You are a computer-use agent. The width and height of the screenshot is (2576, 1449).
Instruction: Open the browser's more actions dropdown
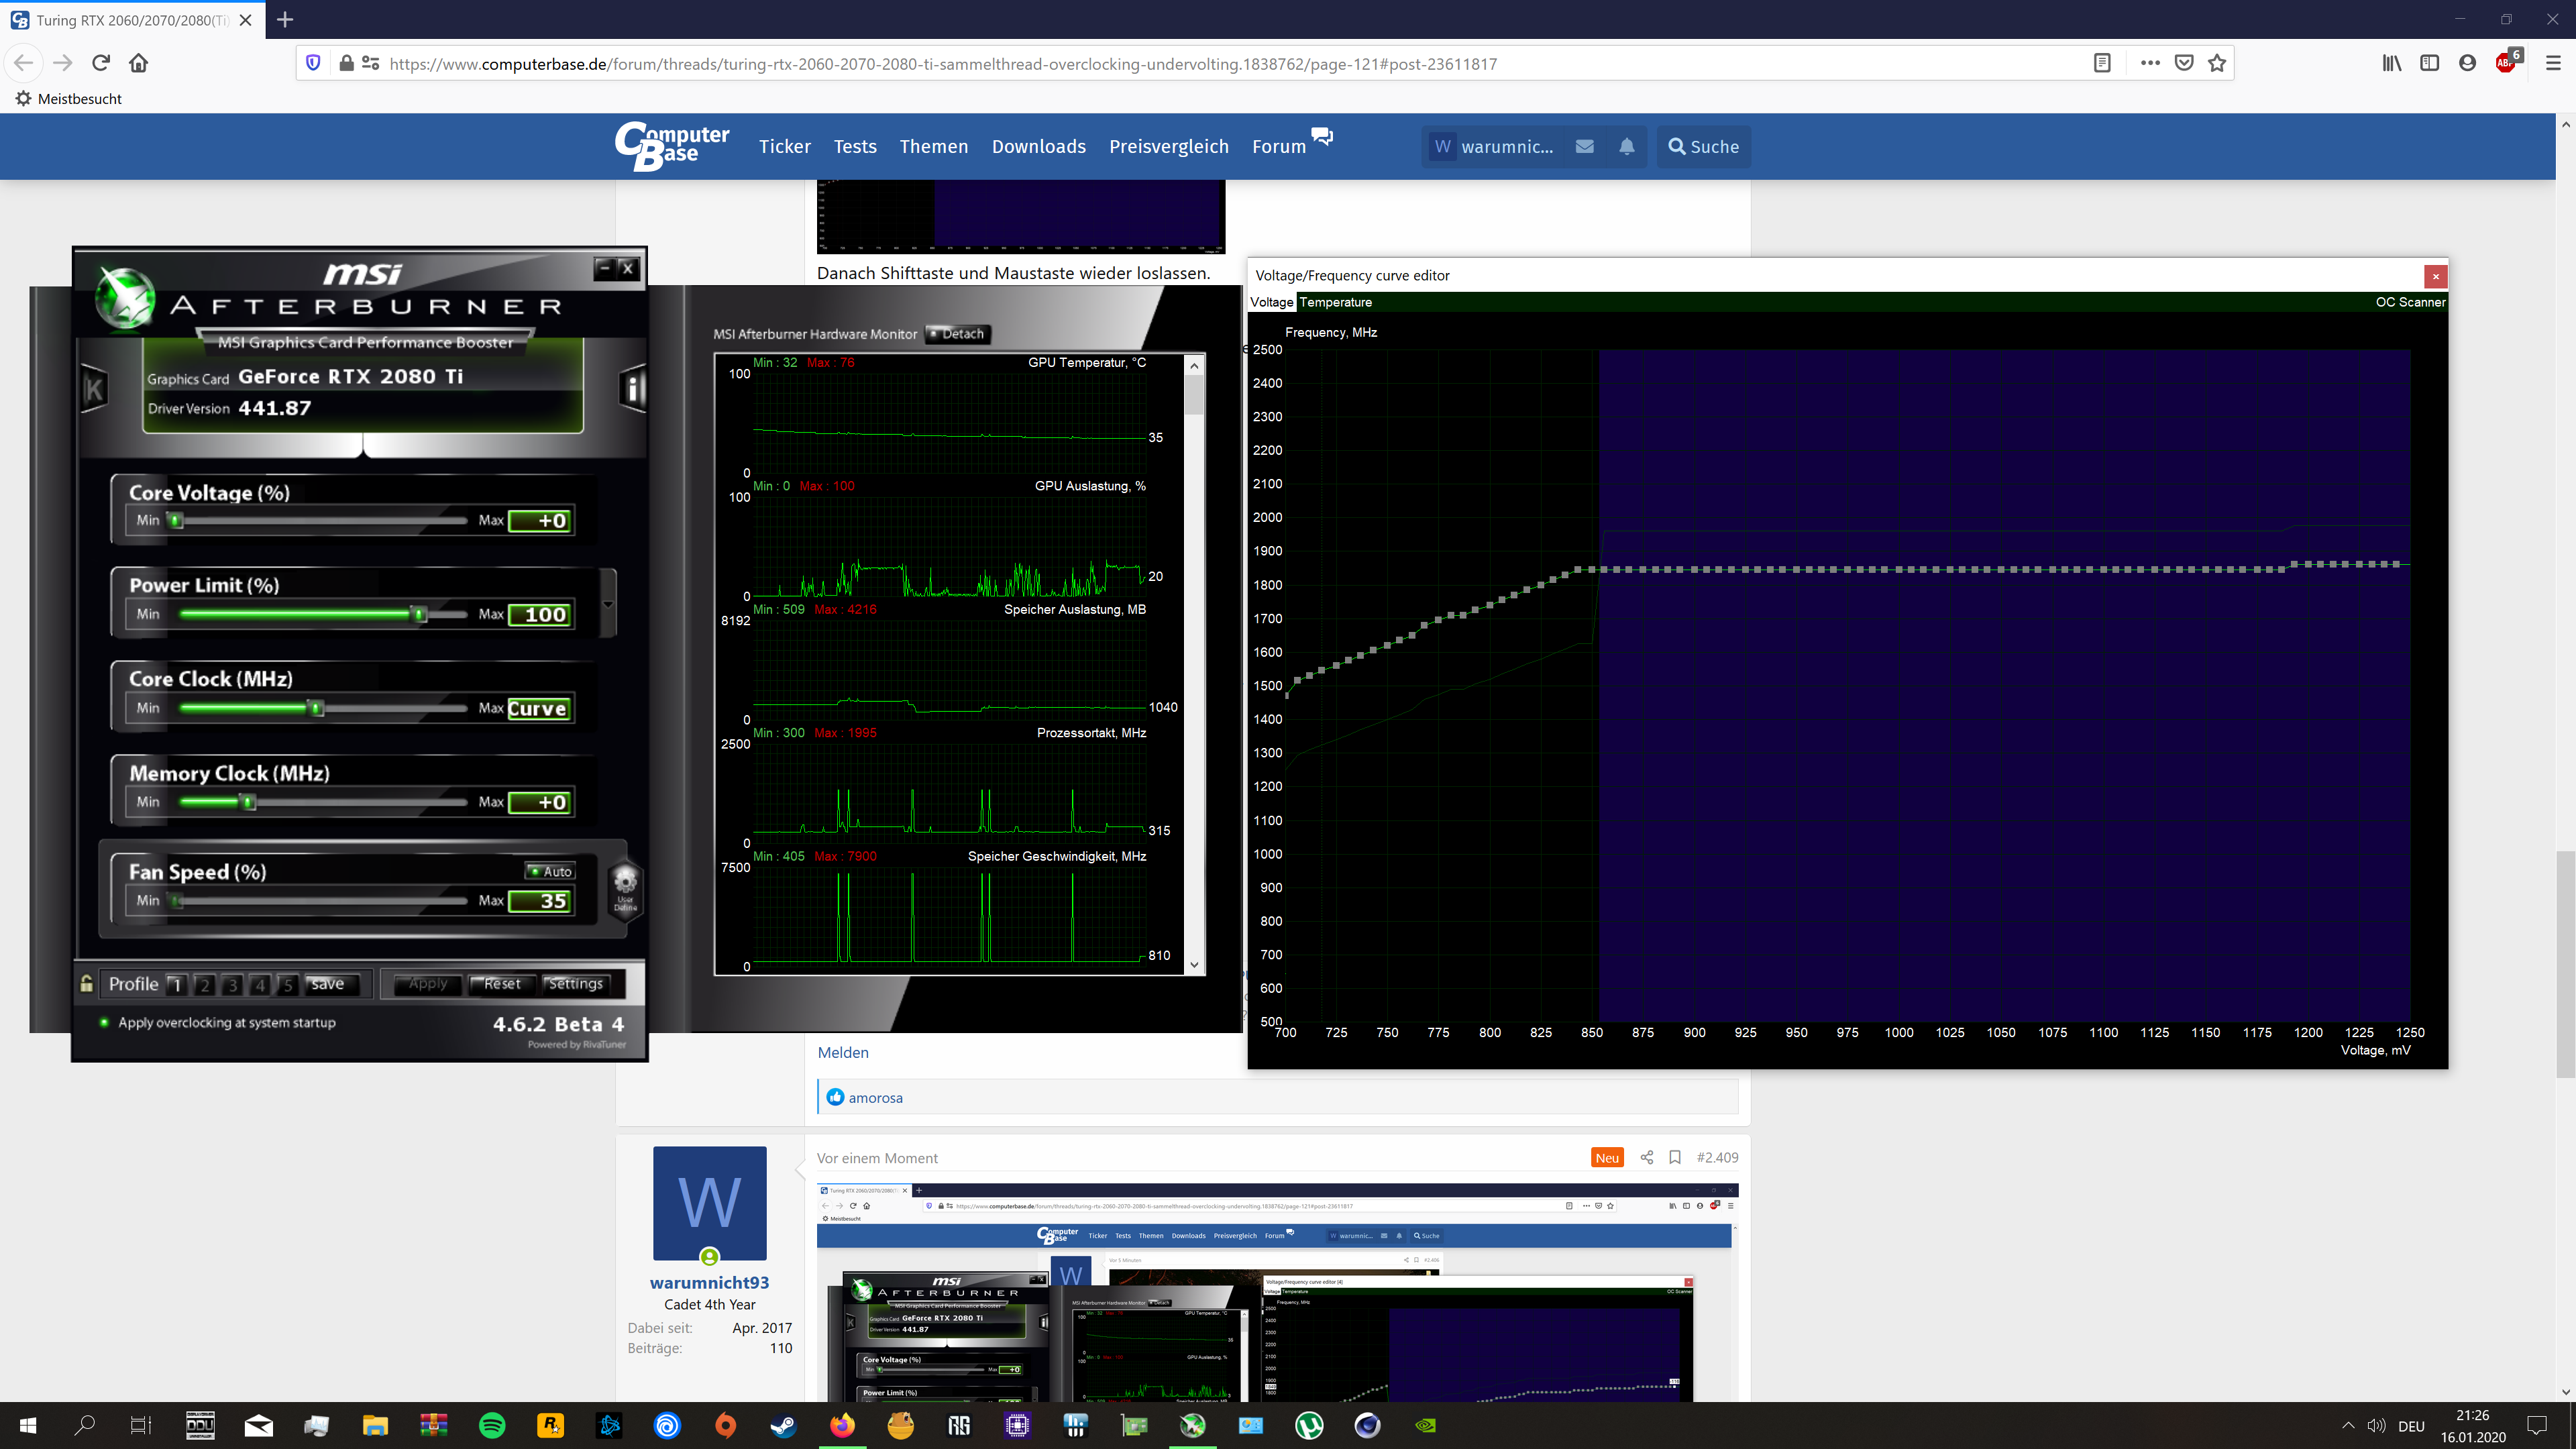coord(2149,62)
